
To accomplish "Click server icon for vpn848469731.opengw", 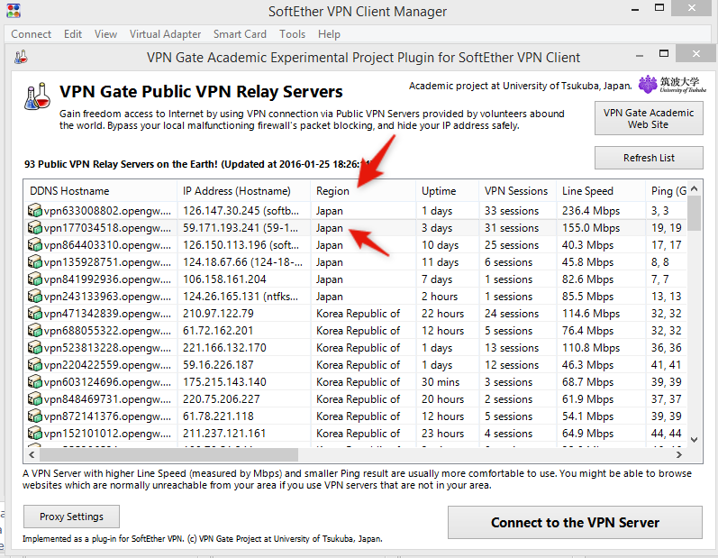I will [35, 399].
